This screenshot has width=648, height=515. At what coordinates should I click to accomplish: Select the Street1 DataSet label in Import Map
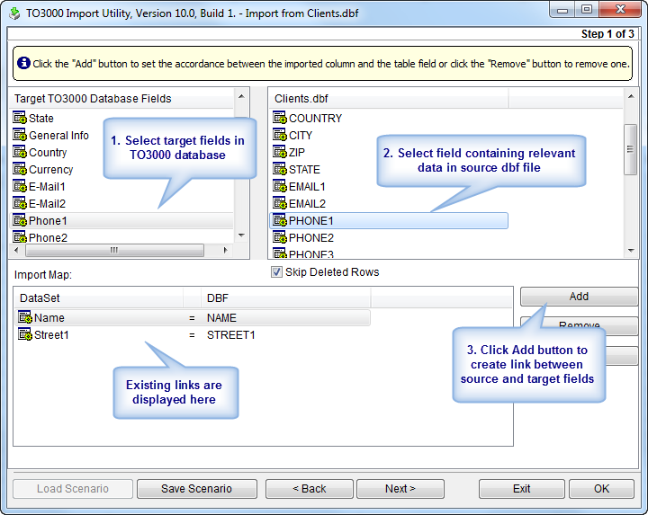(51, 335)
